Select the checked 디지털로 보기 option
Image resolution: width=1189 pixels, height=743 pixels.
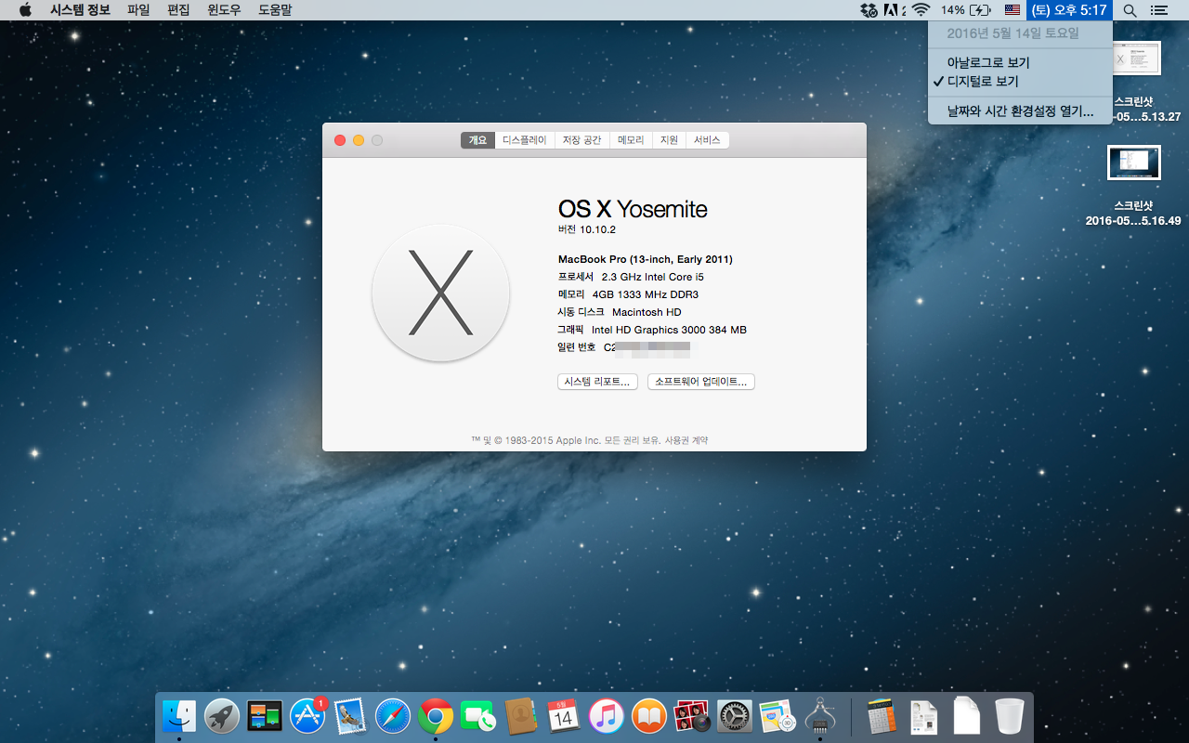982,81
